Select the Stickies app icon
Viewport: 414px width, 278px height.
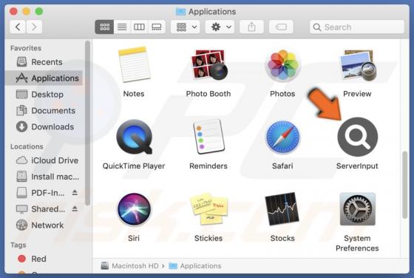tap(208, 209)
